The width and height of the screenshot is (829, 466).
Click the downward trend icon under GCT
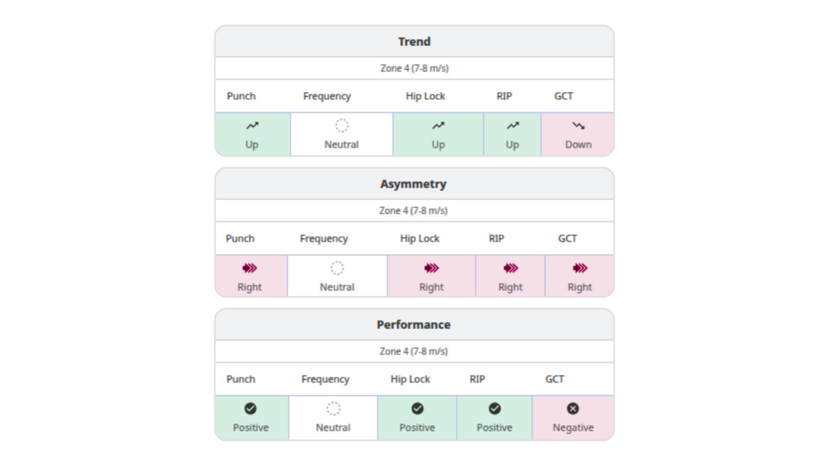pyautogui.click(x=579, y=126)
